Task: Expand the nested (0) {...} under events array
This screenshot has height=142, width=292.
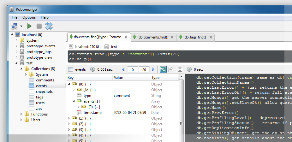Action: pyautogui.click(x=78, y=107)
